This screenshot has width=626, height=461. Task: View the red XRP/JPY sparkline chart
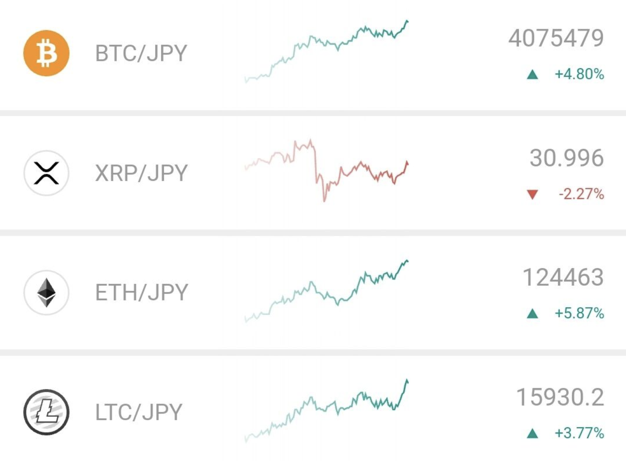coord(327,170)
